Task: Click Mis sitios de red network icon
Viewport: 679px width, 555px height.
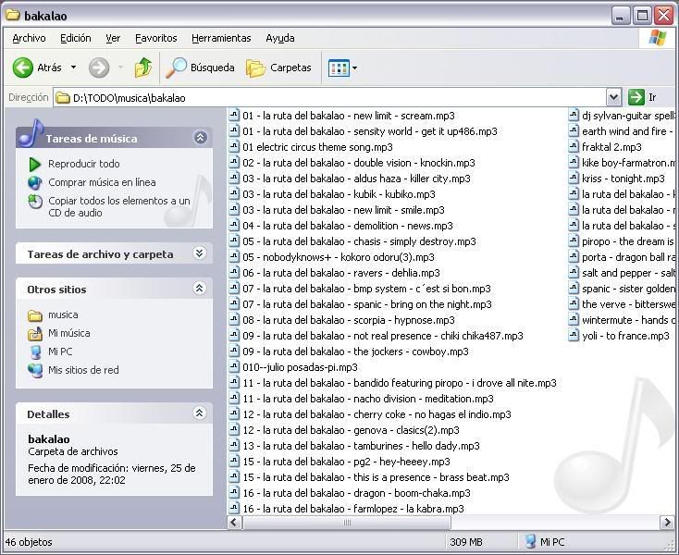Action: 34,371
